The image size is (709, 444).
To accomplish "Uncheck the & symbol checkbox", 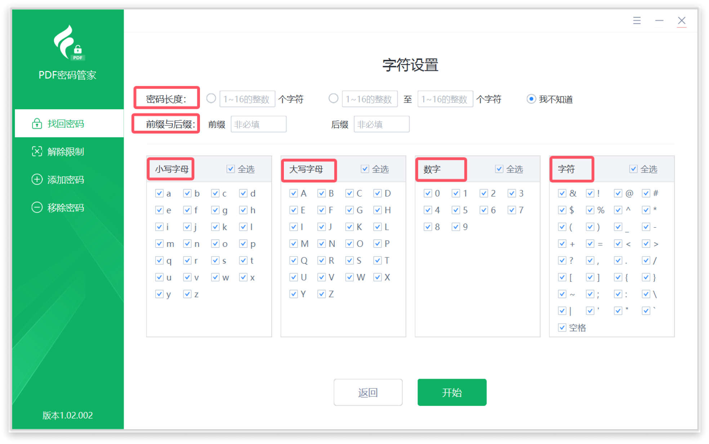I will (x=562, y=193).
